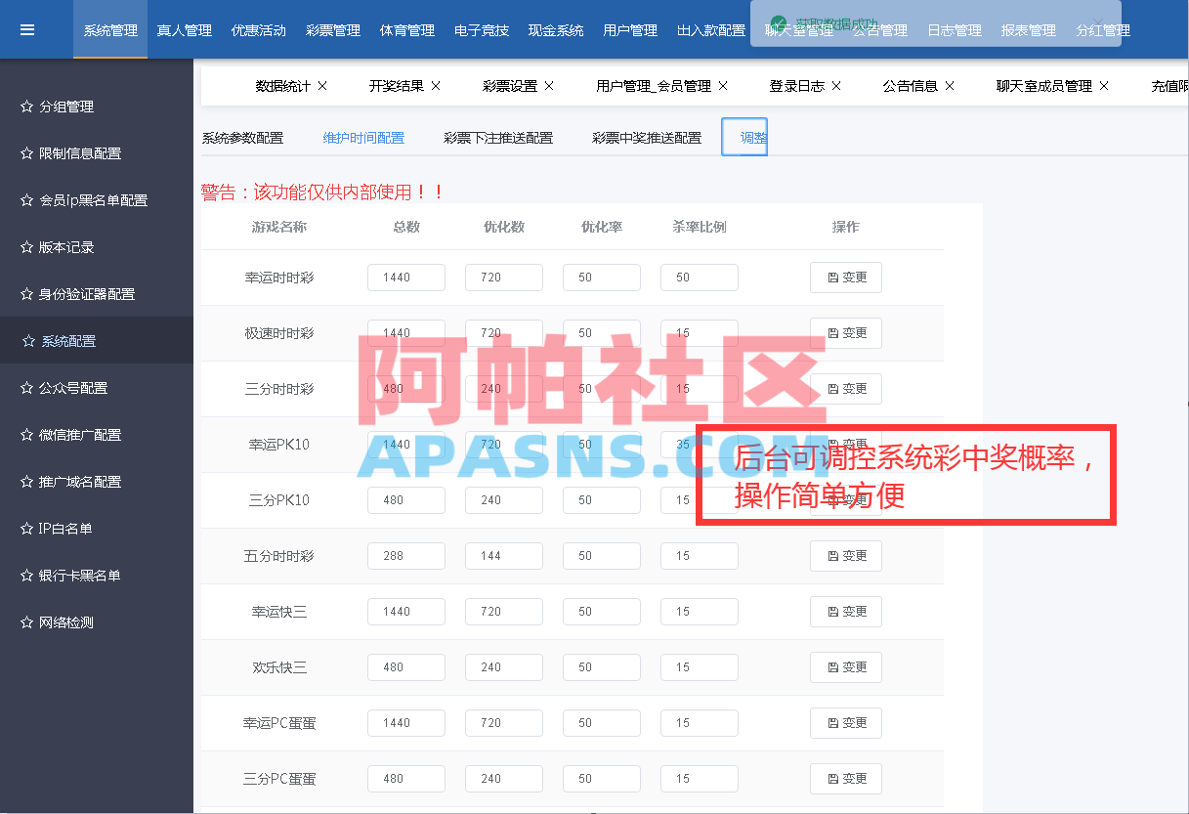Click the 总数 input for 幸运快三
Screen dimensions: 1189x814
click(x=405, y=611)
